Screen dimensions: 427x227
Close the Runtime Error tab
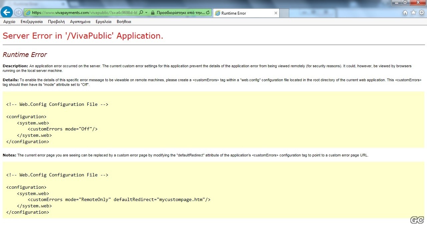(x=276, y=13)
